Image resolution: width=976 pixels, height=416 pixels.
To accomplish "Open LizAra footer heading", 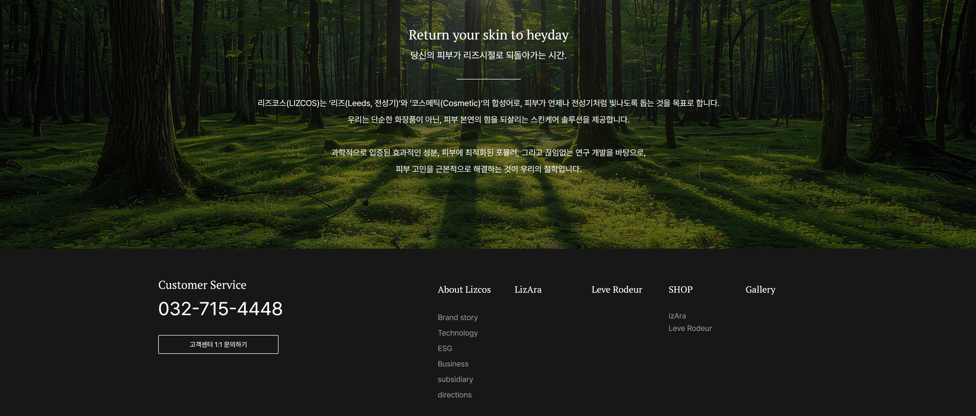I will [x=528, y=290].
